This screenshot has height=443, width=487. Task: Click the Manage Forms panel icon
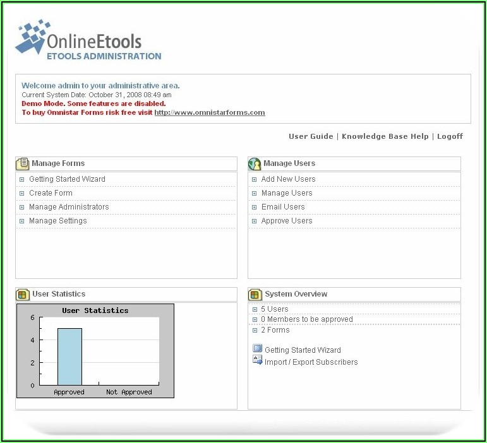tap(23, 163)
